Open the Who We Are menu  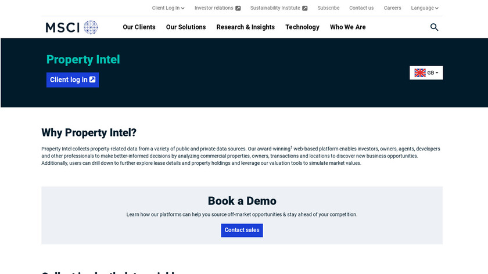pos(347,27)
